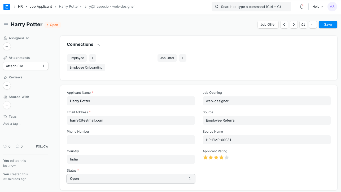Open the Source Name link field
The height and width of the screenshot is (192, 341).
pyautogui.click(x=266, y=140)
